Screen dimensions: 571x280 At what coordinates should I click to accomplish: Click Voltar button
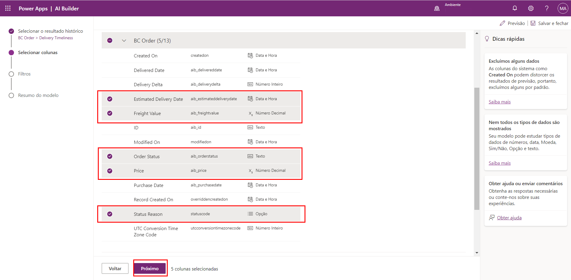[115, 268]
